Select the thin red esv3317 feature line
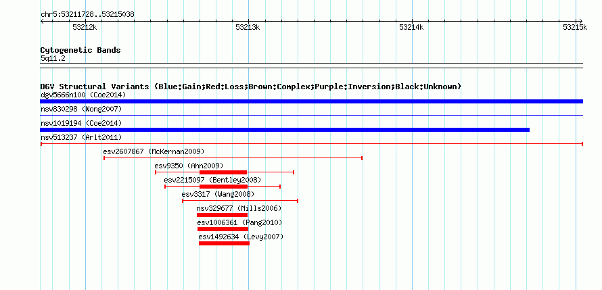602x290 pixels. (x=240, y=201)
